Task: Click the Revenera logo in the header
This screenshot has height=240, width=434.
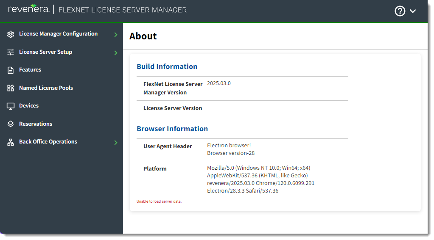Action: tap(28, 9)
